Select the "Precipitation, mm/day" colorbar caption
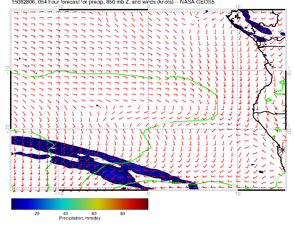The width and height of the screenshot is (294, 227). 80,218
